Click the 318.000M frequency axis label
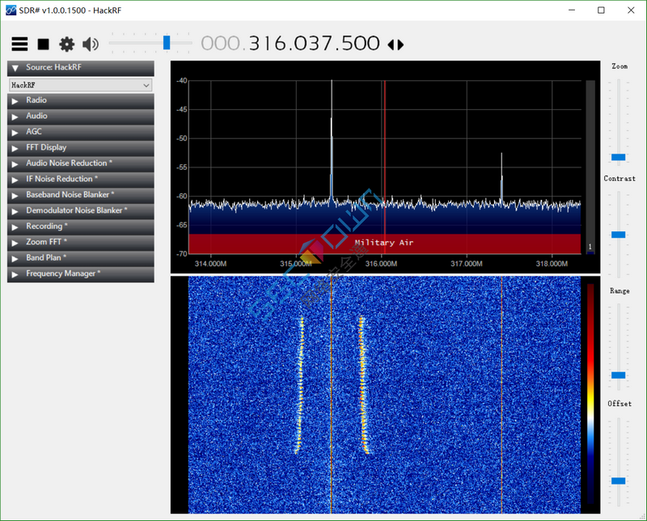Screen dimensions: 647x521 [x=552, y=264]
